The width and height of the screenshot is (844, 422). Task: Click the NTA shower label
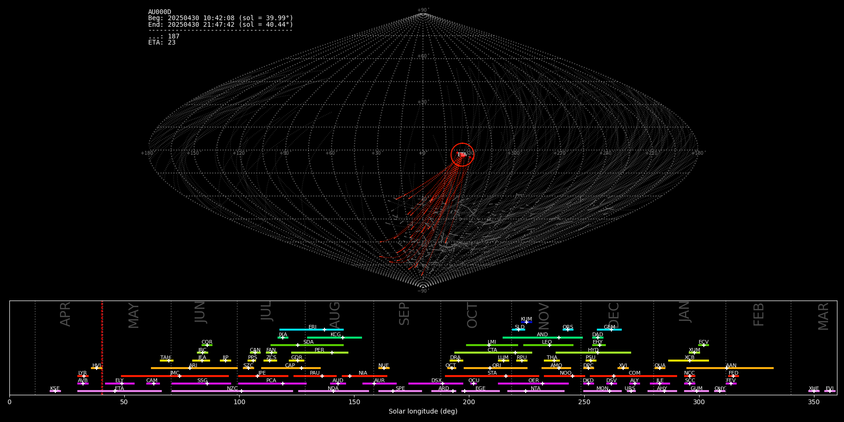click(536, 389)
